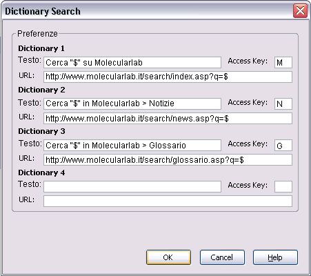
Task: Select the Dictionary 1 Access Key field
Action: pyautogui.click(x=283, y=63)
